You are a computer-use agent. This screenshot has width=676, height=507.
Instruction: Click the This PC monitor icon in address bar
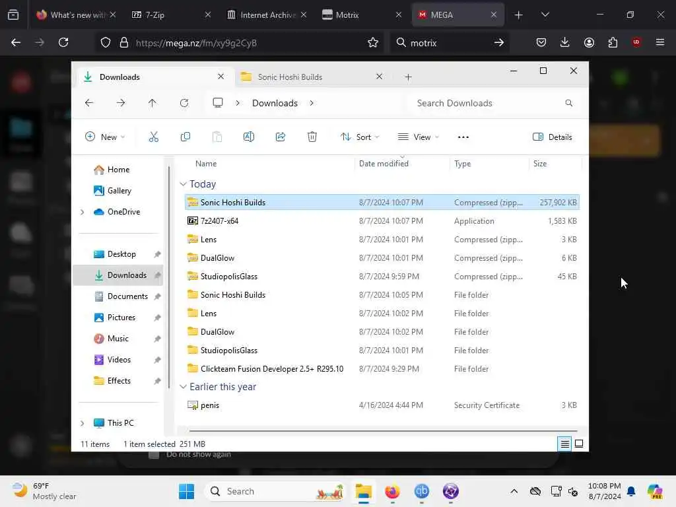coord(218,103)
